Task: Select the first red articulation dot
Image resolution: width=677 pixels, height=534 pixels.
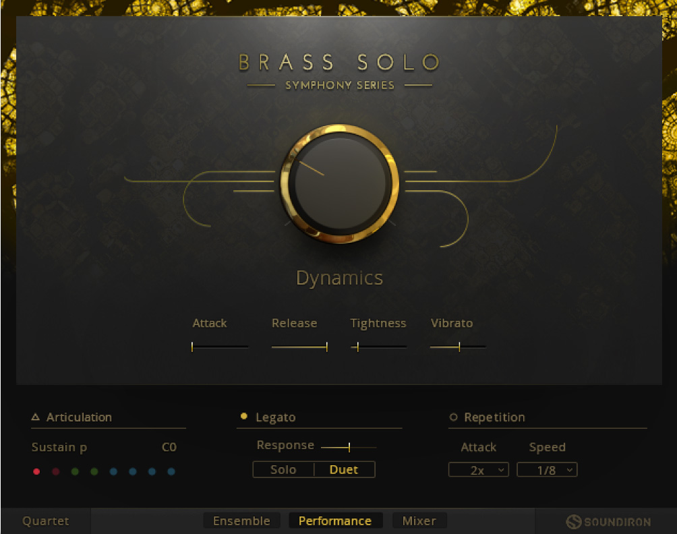Action: click(x=36, y=471)
